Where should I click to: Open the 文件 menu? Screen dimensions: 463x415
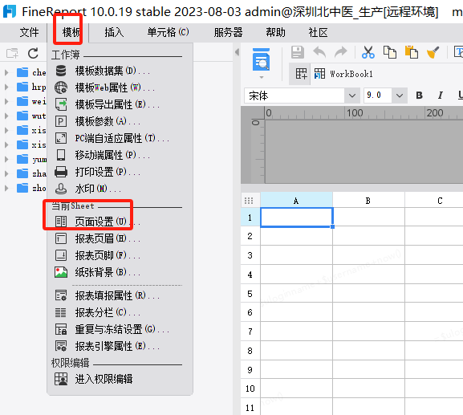(x=29, y=32)
